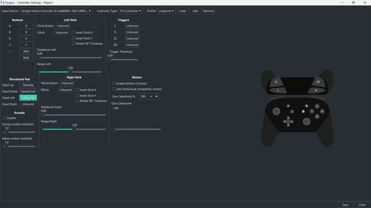This screenshot has width=371, height=208.
Task: Adjust the Trigger Threshold slider
Action: click(x=123, y=60)
